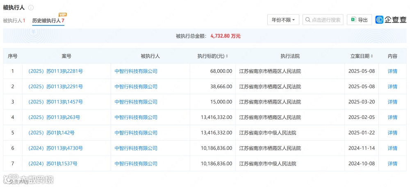Open 详情 for case 苏0113执2291号
The height and width of the screenshot is (187, 410).
tap(392, 87)
